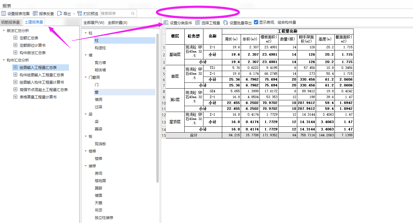
Task: Collapse the 柱 category
Action: coord(86,33)
